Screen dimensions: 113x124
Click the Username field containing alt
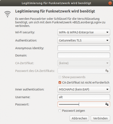pos(84,97)
